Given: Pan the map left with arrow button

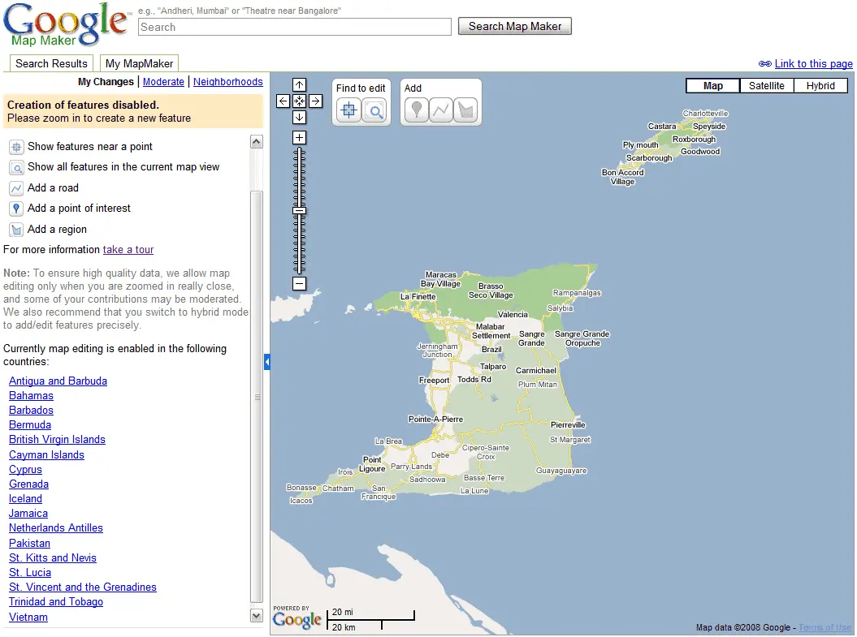Looking at the screenshot, I should [x=283, y=101].
